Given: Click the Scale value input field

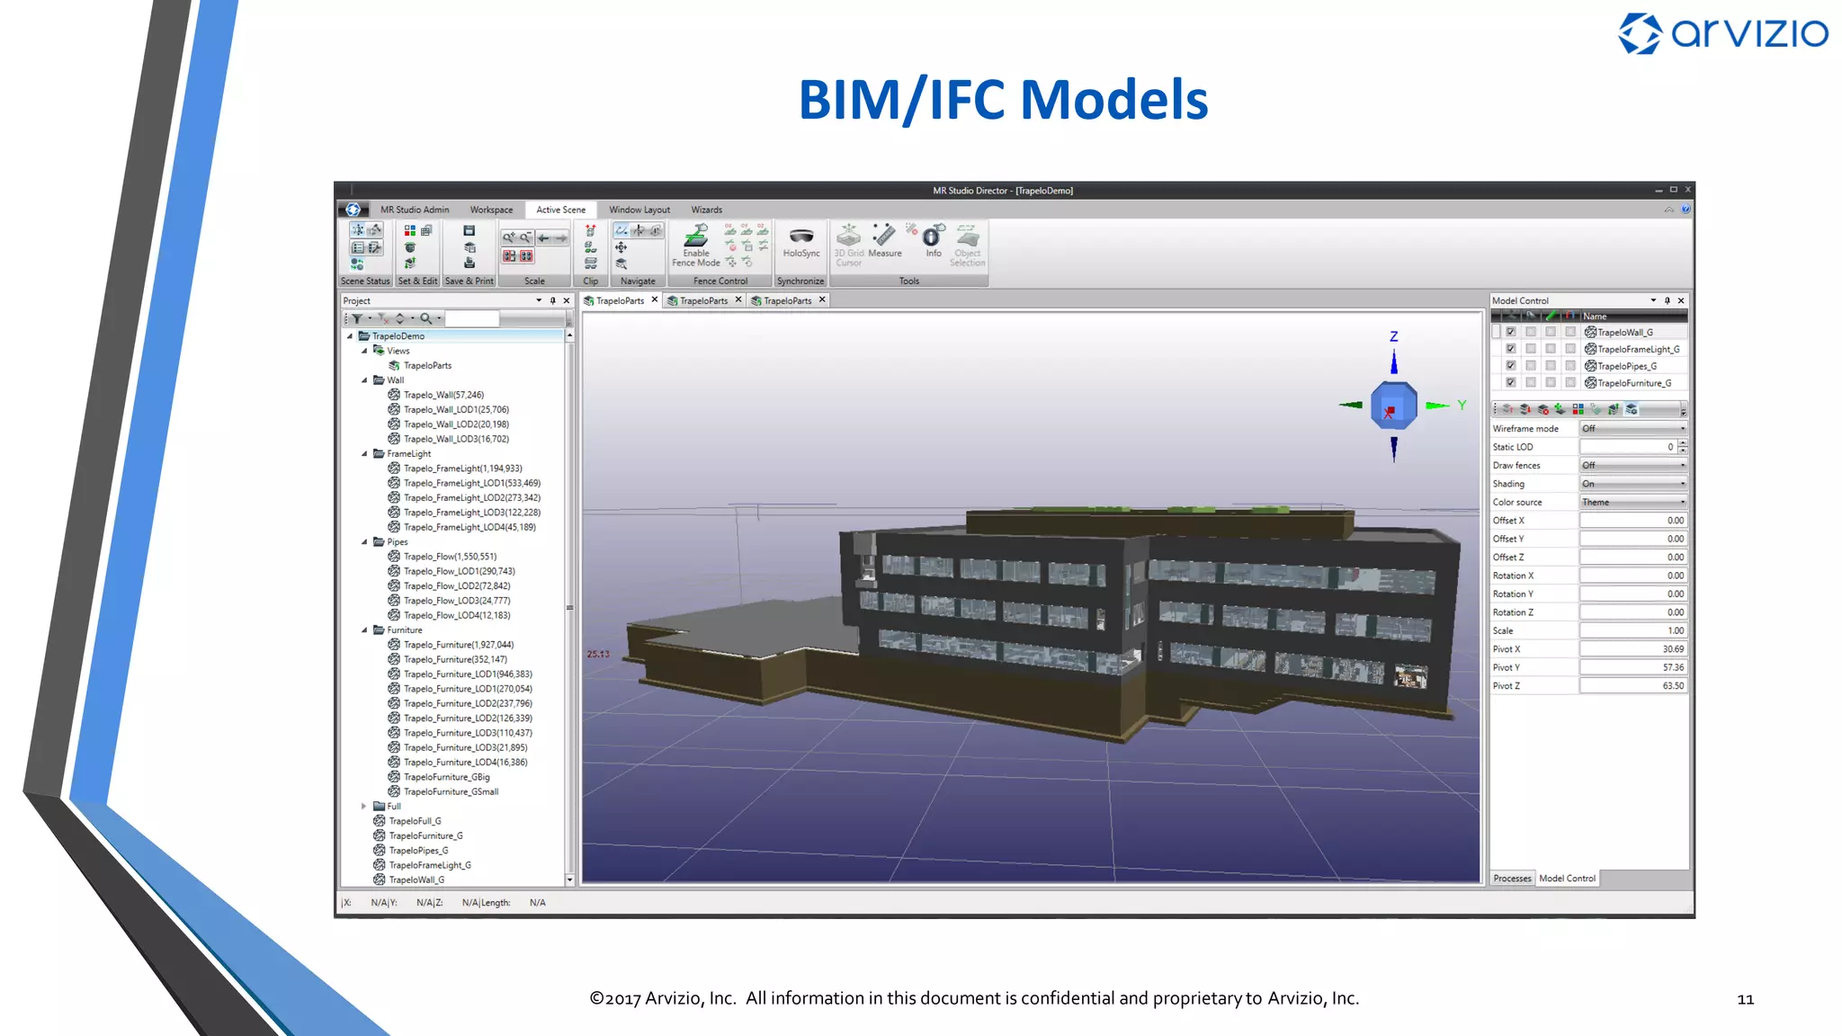Looking at the screenshot, I should 1632,631.
